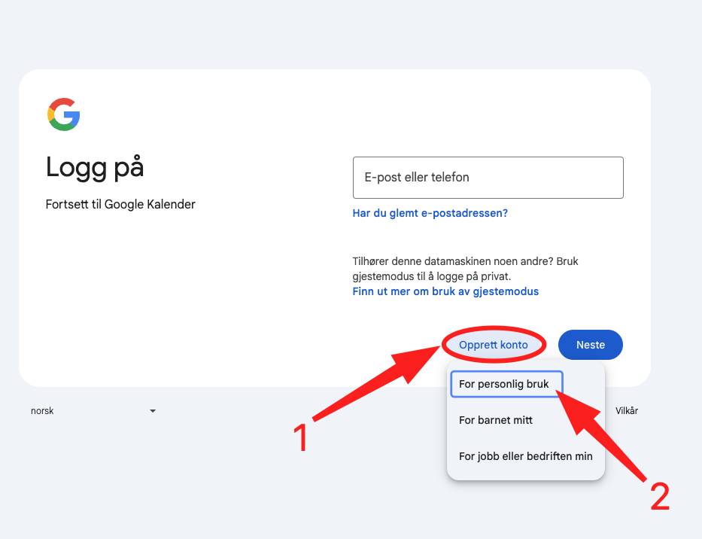Click the Logg på heading
Screen dimensions: 702x539
click(x=95, y=167)
